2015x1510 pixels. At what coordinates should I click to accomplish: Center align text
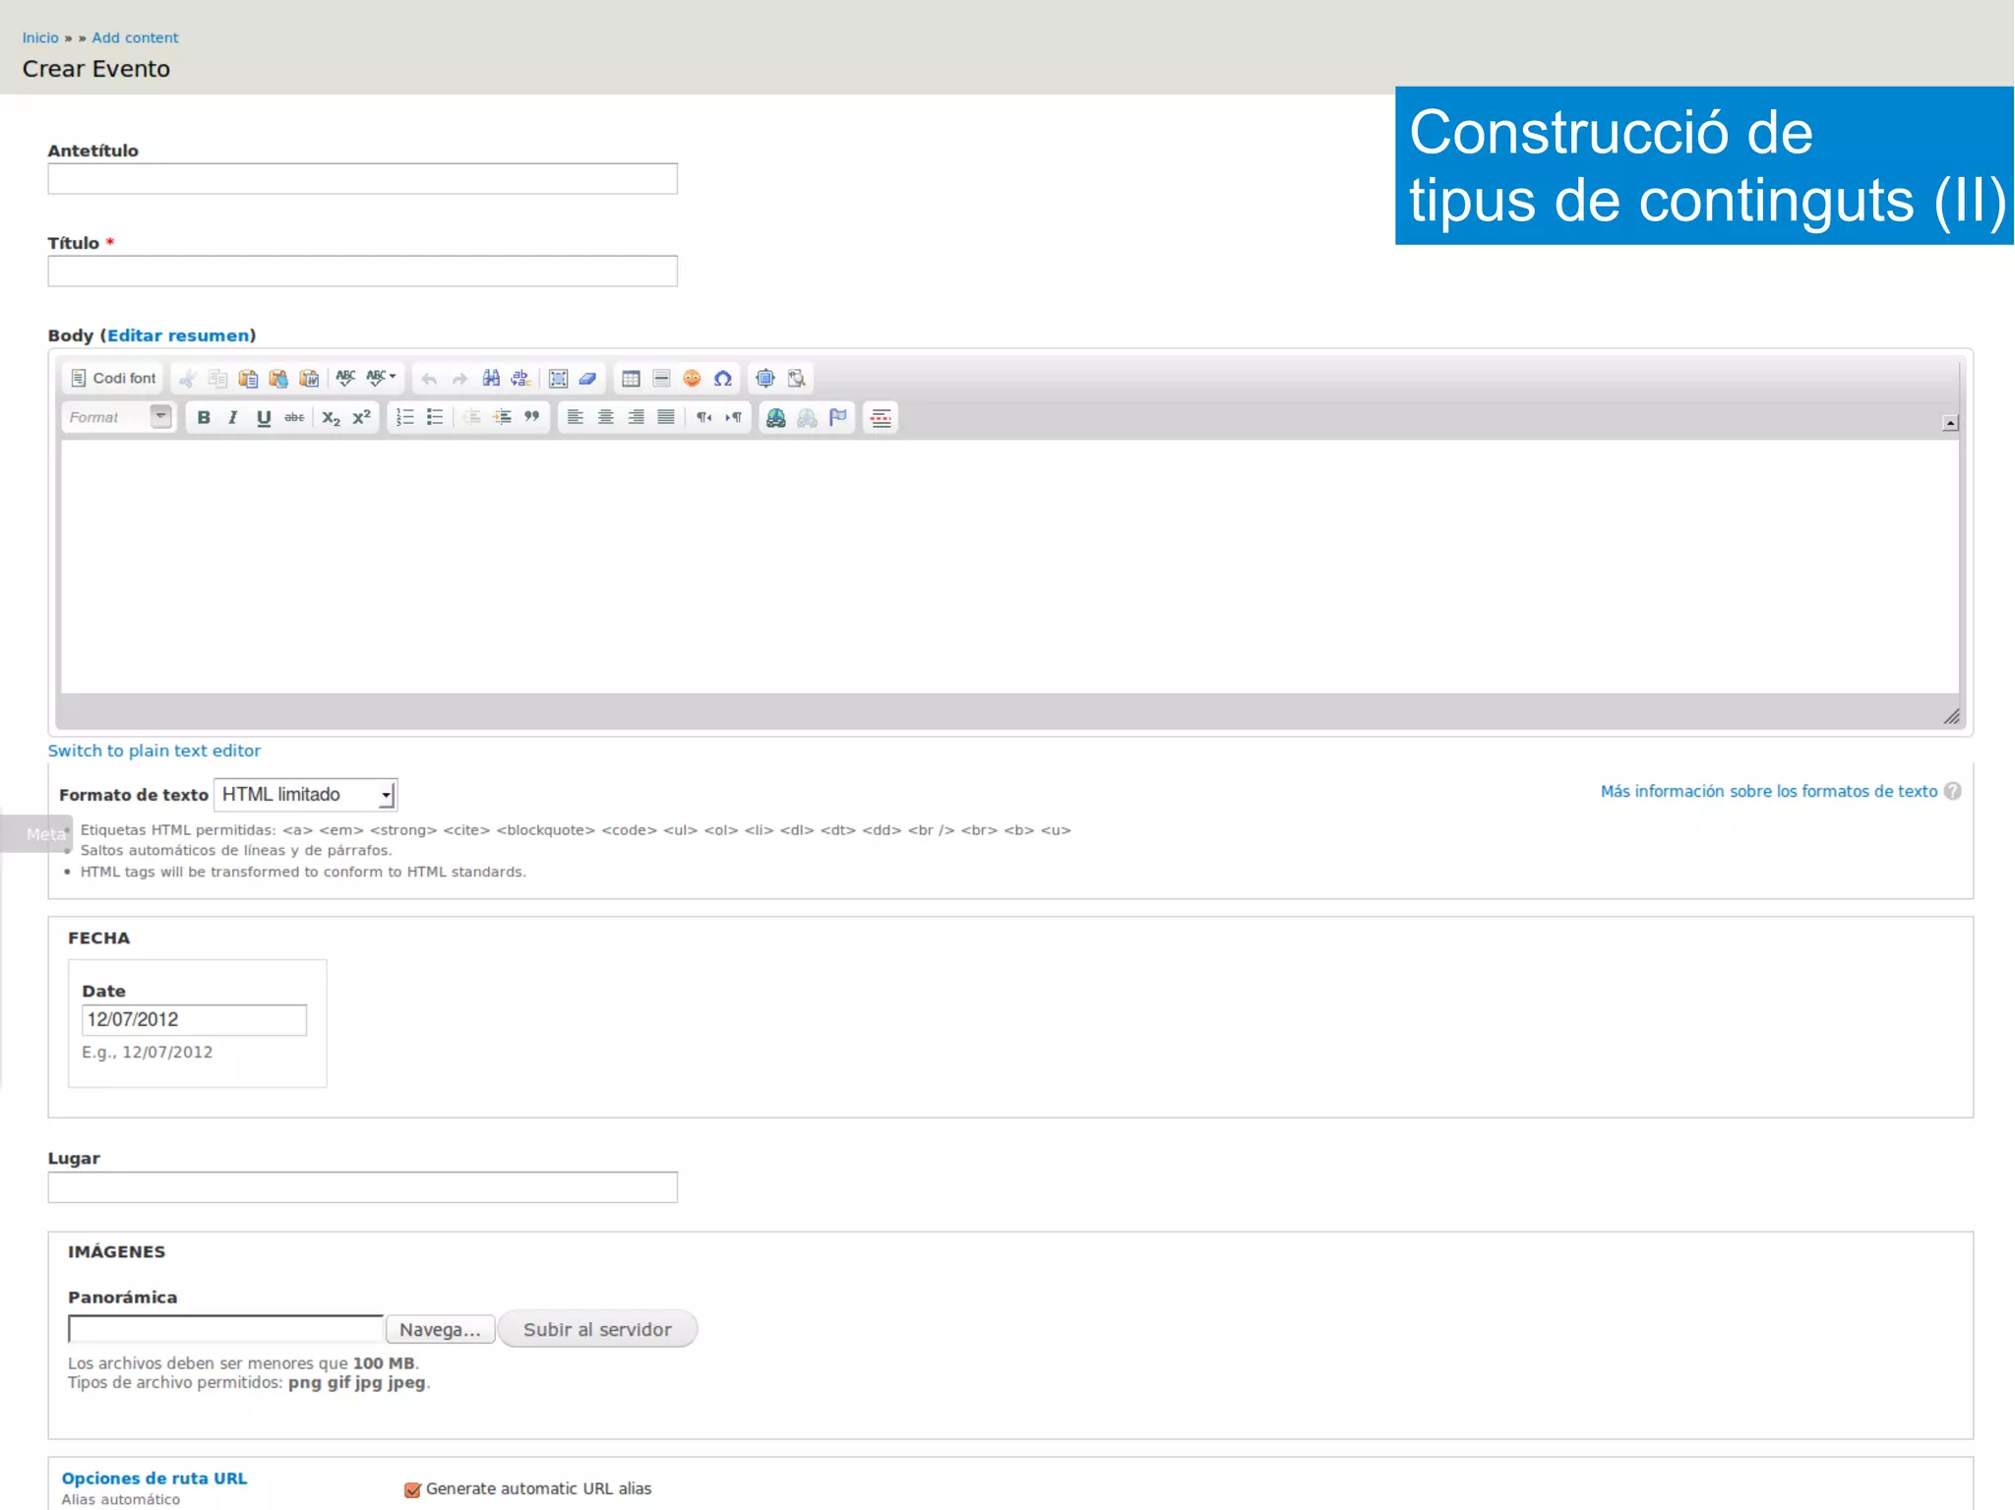pos(606,417)
